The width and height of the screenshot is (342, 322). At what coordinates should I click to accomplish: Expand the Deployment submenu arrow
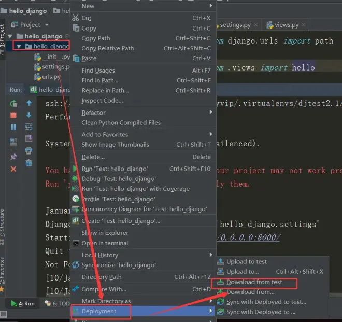point(211,311)
